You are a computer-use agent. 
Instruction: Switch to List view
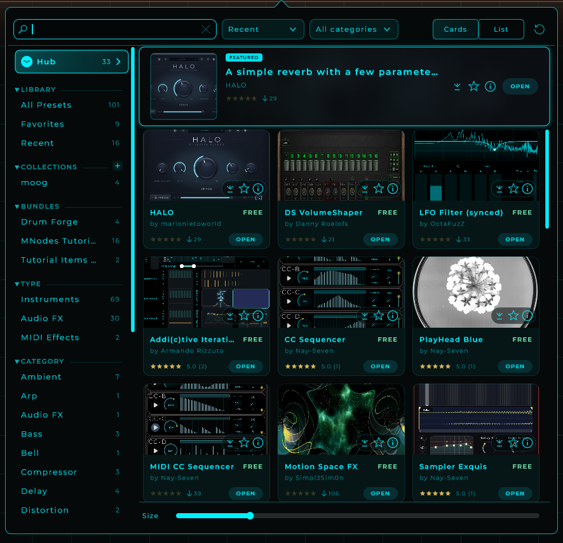(501, 29)
